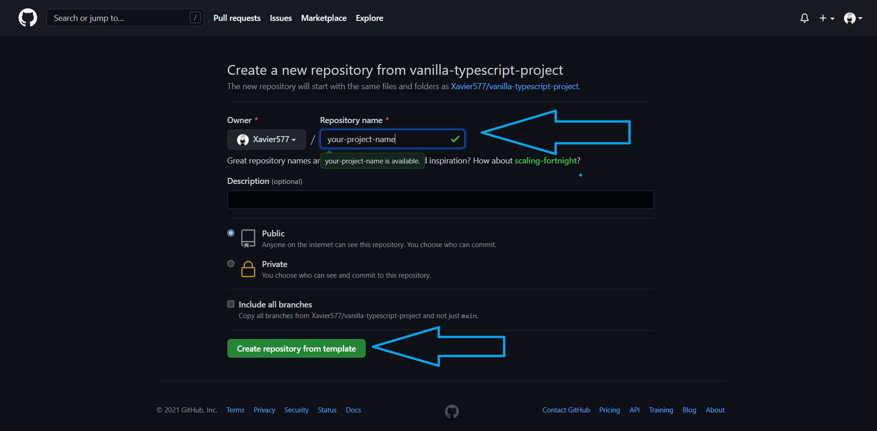Open the Marketplace menu item
The image size is (877, 431).
(x=323, y=18)
